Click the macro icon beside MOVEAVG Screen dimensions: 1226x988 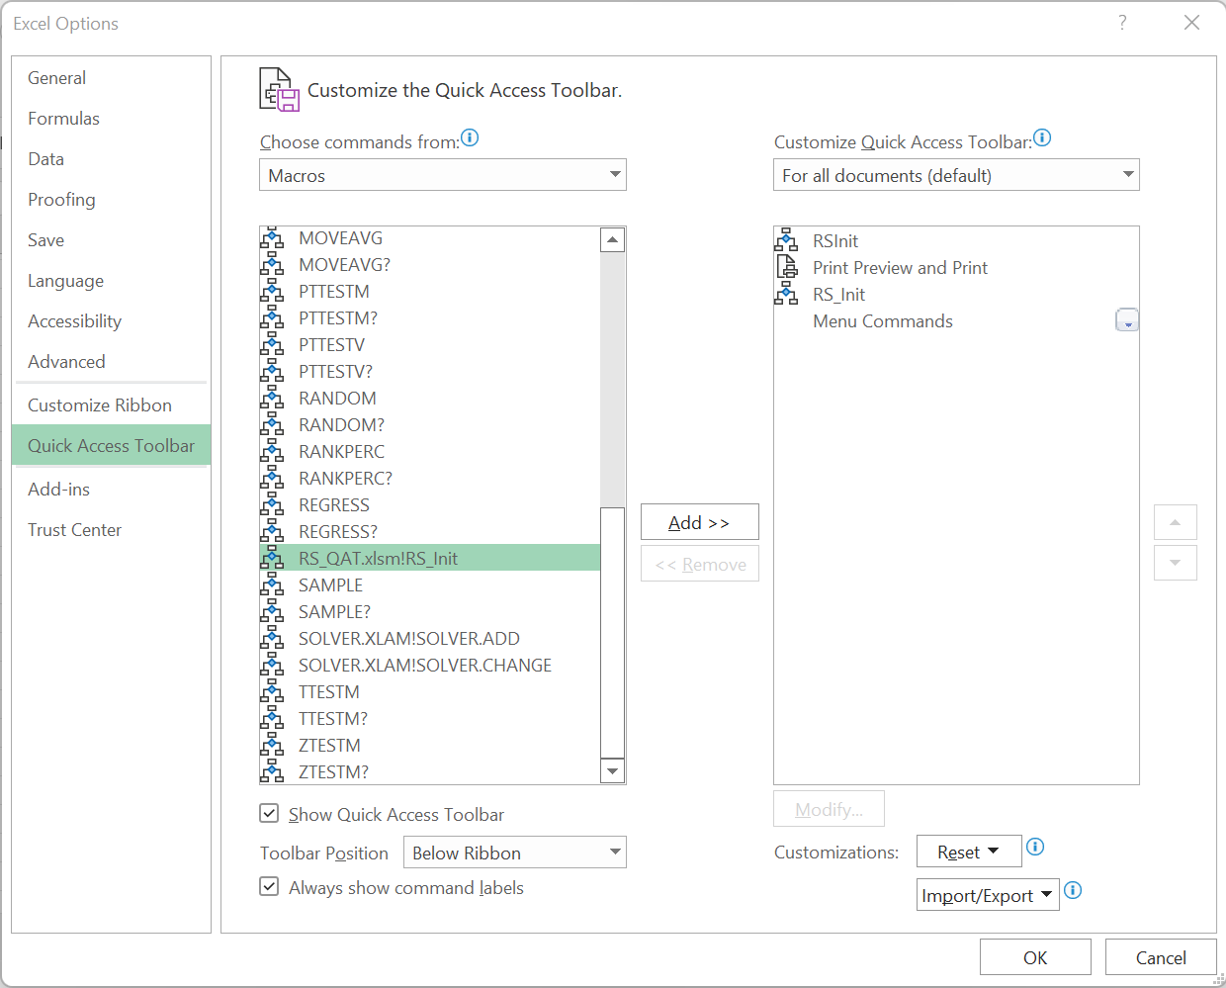point(271,238)
